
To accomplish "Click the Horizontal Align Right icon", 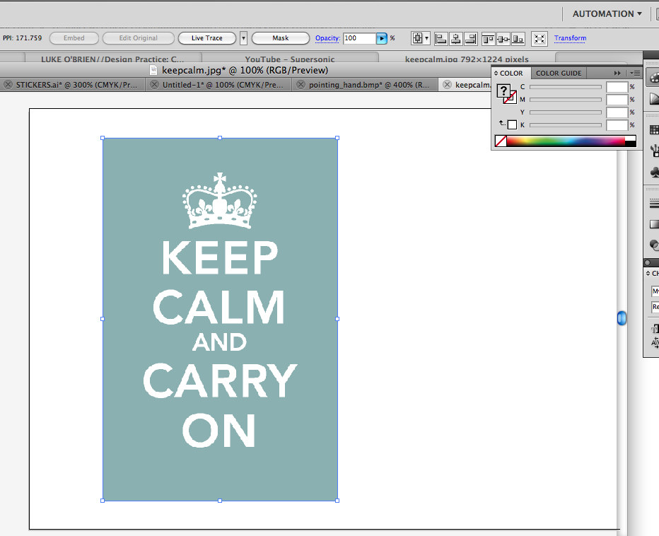I will [x=471, y=39].
